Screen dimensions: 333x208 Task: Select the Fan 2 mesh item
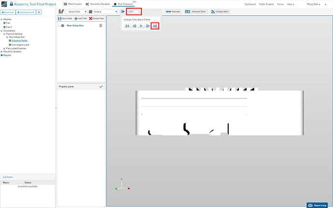click(x=9, y=27)
